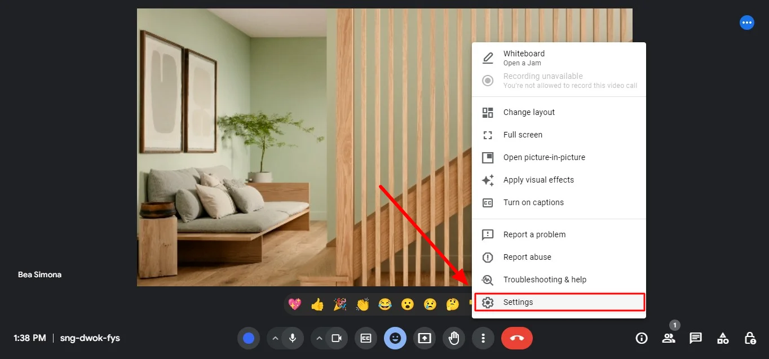Raise your hand
Screen dimensions: 769x359
tap(454, 338)
